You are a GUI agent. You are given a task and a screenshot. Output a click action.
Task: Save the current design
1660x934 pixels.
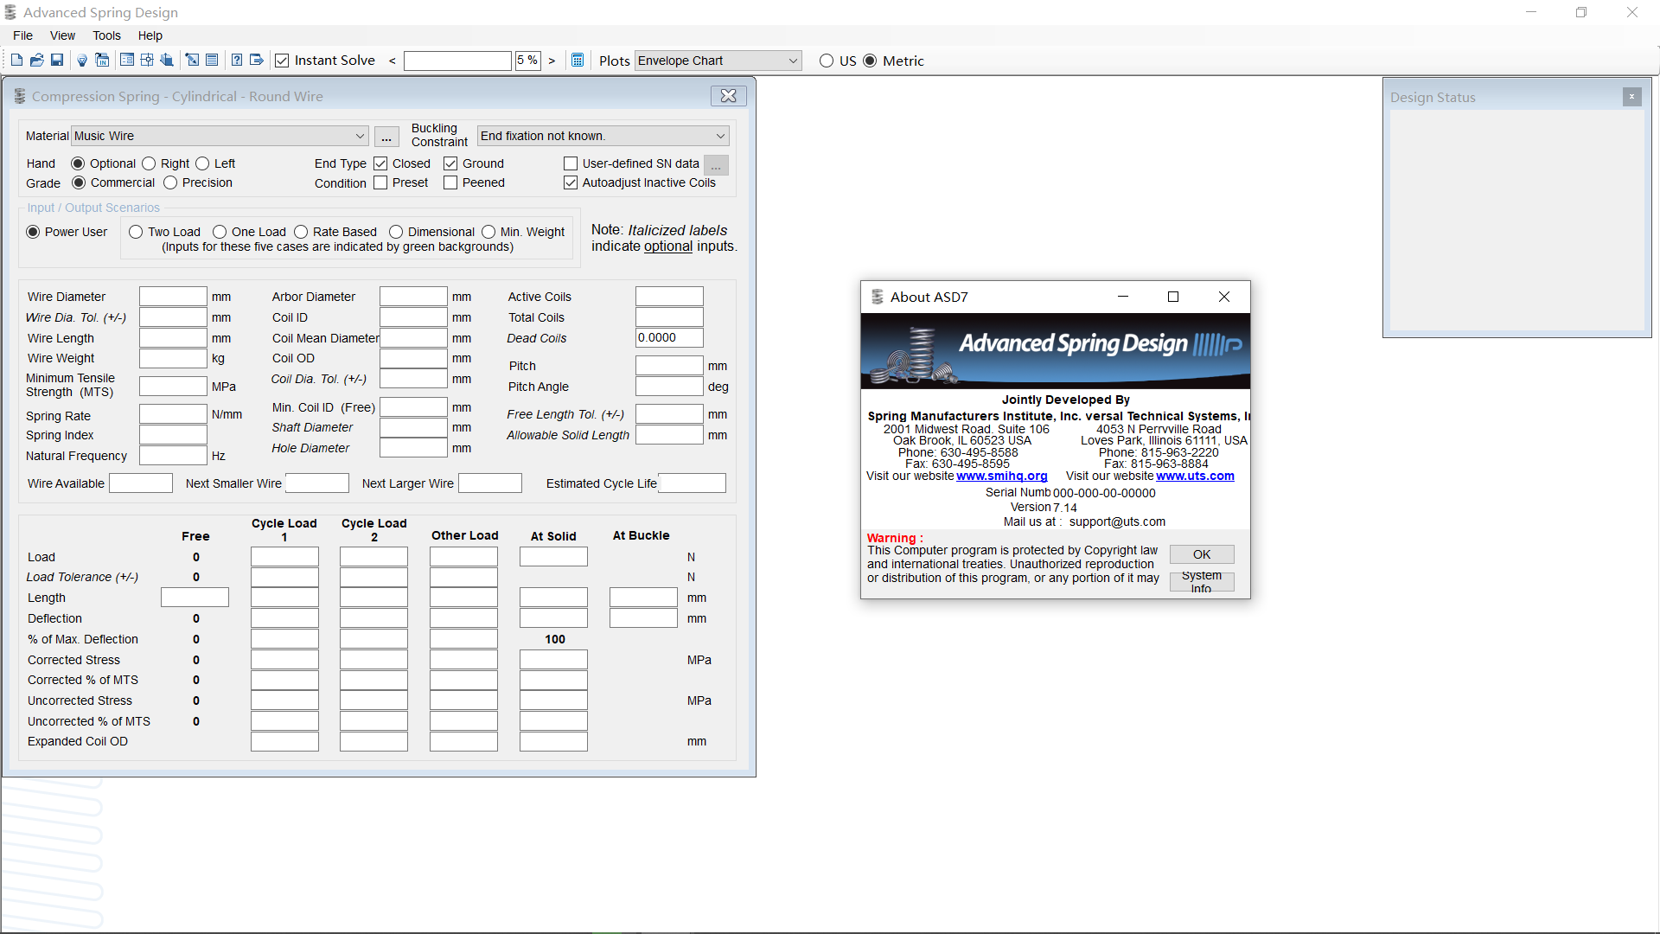click(57, 60)
